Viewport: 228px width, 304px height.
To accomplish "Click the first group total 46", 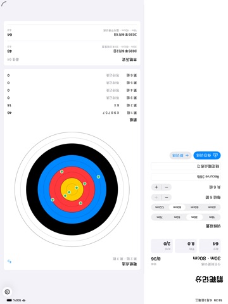I will click(x=9, y=113).
